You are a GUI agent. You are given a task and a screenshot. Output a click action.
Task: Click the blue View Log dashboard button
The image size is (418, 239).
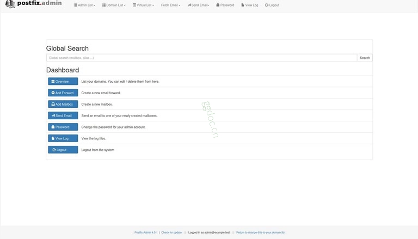(x=63, y=138)
